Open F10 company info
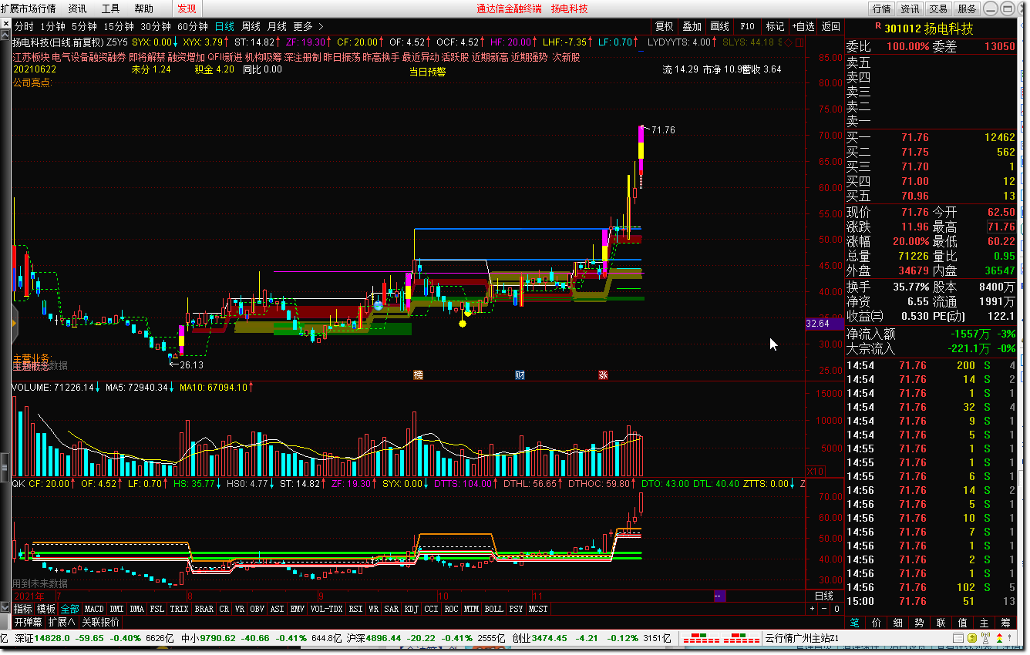The image size is (1030, 655). point(747,26)
